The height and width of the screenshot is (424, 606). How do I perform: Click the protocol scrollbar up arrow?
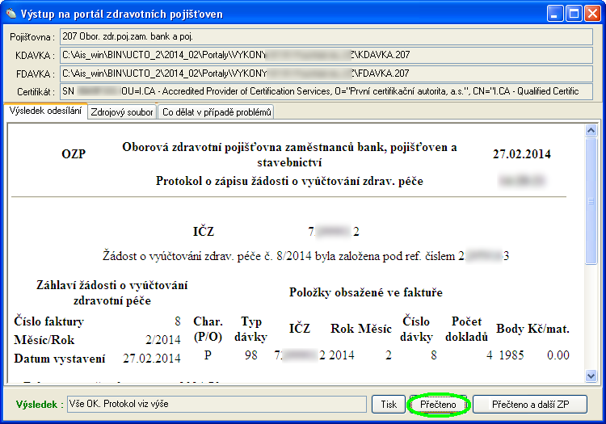[x=591, y=129]
